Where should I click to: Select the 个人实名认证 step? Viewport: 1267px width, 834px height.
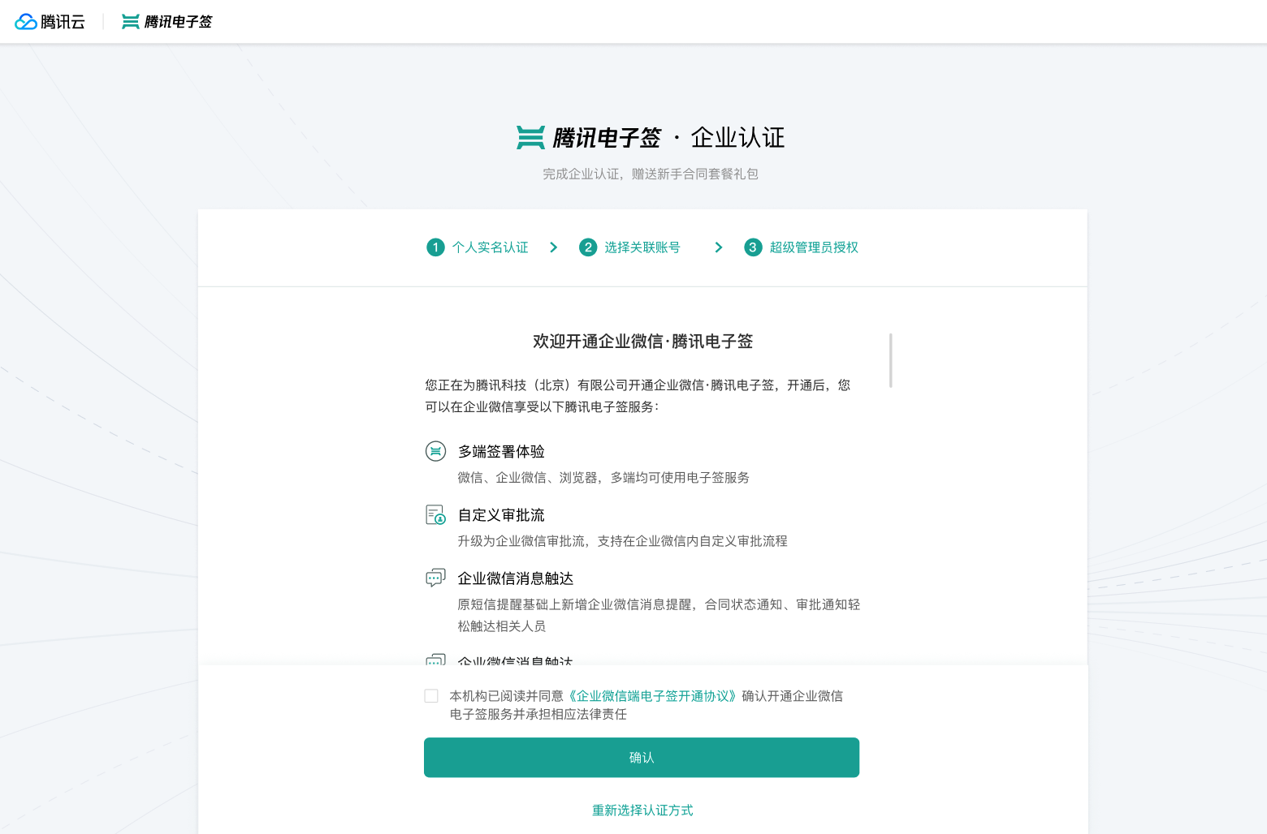click(489, 247)
